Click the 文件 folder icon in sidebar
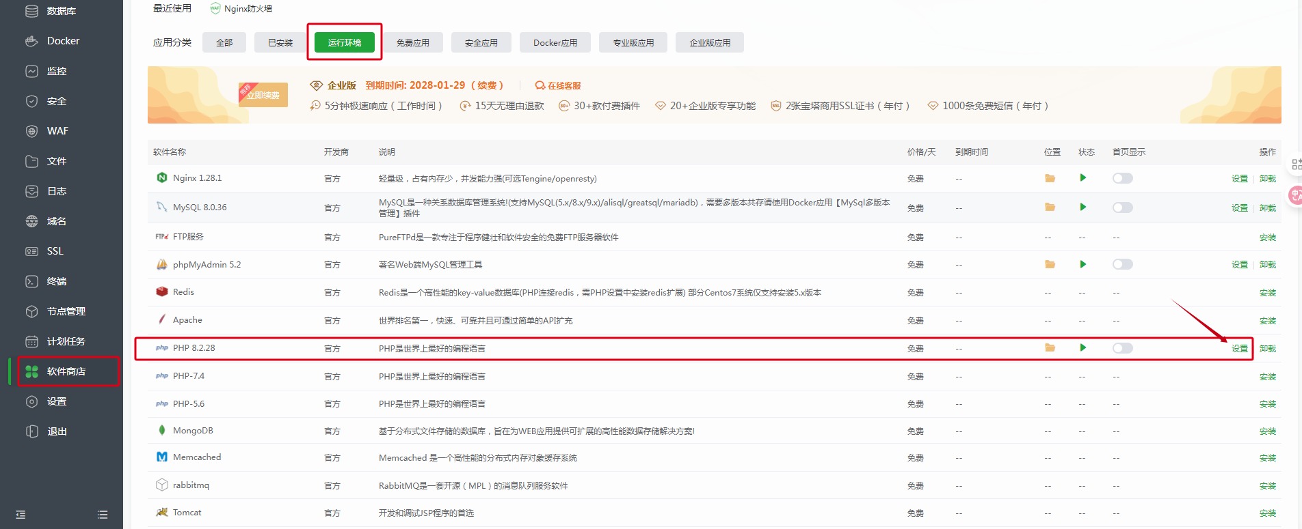 tap(31, 161)
